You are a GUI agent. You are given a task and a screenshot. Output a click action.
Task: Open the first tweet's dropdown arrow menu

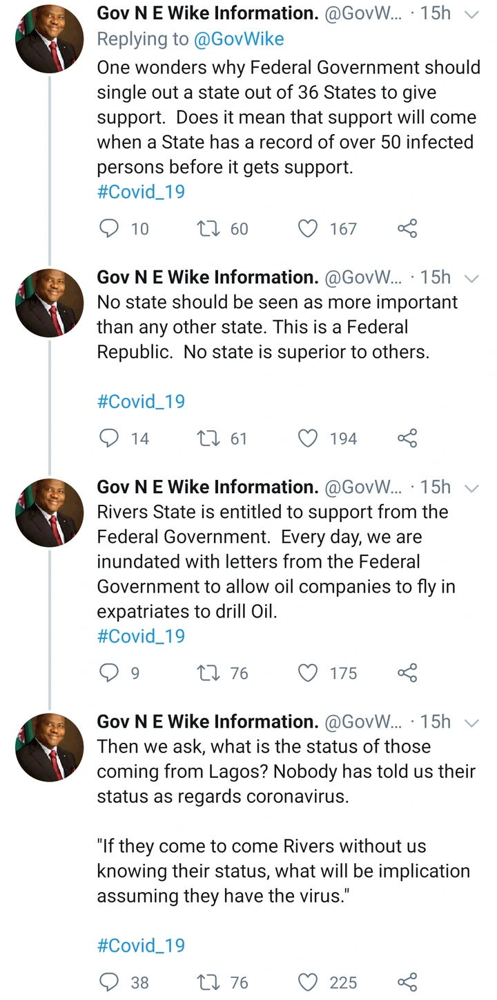point(472,14)
